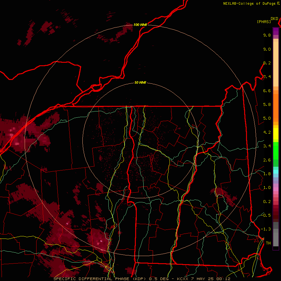Click the TH label at the scale bottom
Viewport: 281px width, 281px height.
tap(268, 243)
